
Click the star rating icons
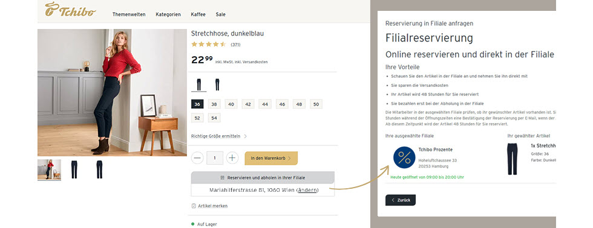208,45
